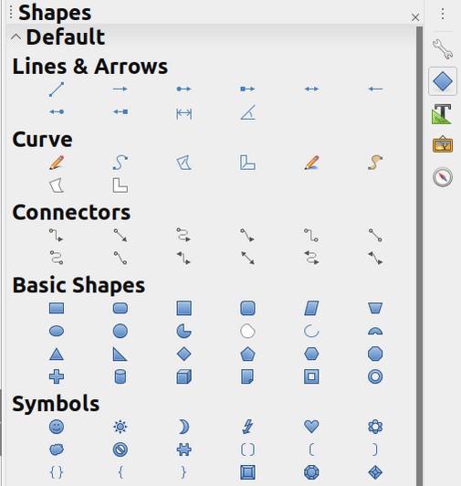Open the sidebar settings kebab menu
This screenshot has width=461, height=486.
[443, 14]
